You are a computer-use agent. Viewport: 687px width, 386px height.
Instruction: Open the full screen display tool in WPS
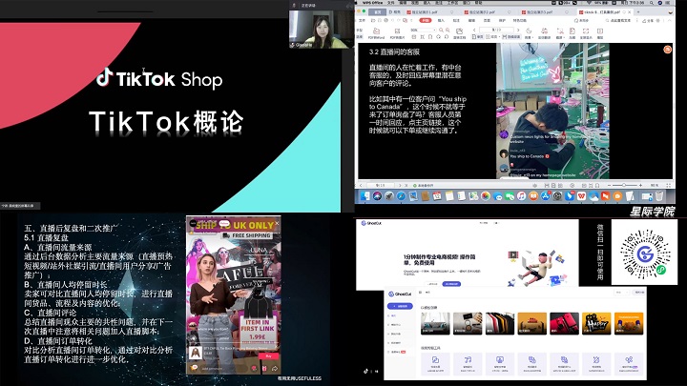[585, 33]
